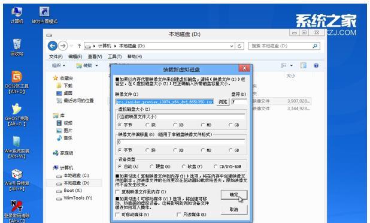
Task: Select 视频 library
Action: pos(65,123)
